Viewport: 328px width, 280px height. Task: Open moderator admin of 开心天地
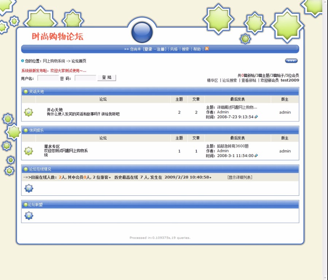[x=285, y=112]
